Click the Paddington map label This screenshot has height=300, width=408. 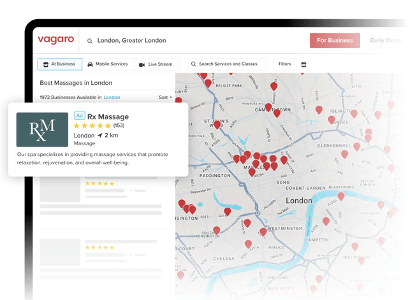[x=215, y=176]
